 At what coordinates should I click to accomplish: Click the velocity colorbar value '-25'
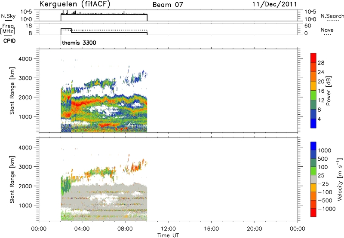[x=323, y=184]
